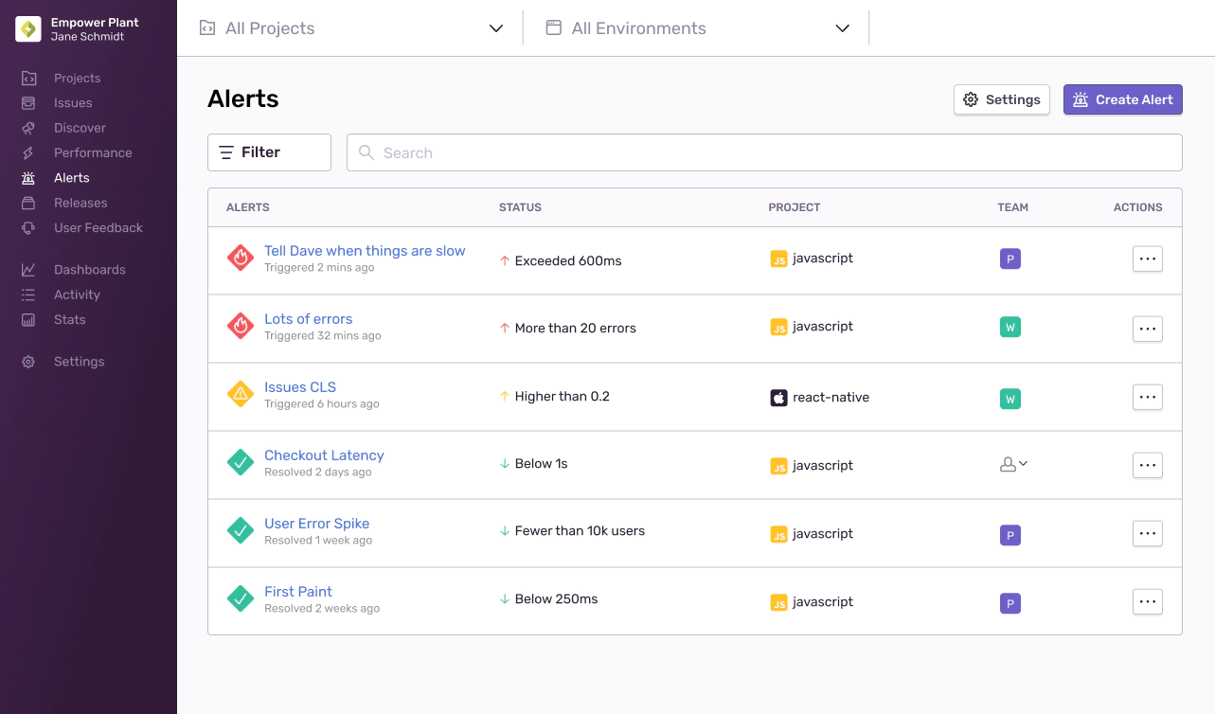Click the Filter button
1215x714 pixels.
pos(269,152)
